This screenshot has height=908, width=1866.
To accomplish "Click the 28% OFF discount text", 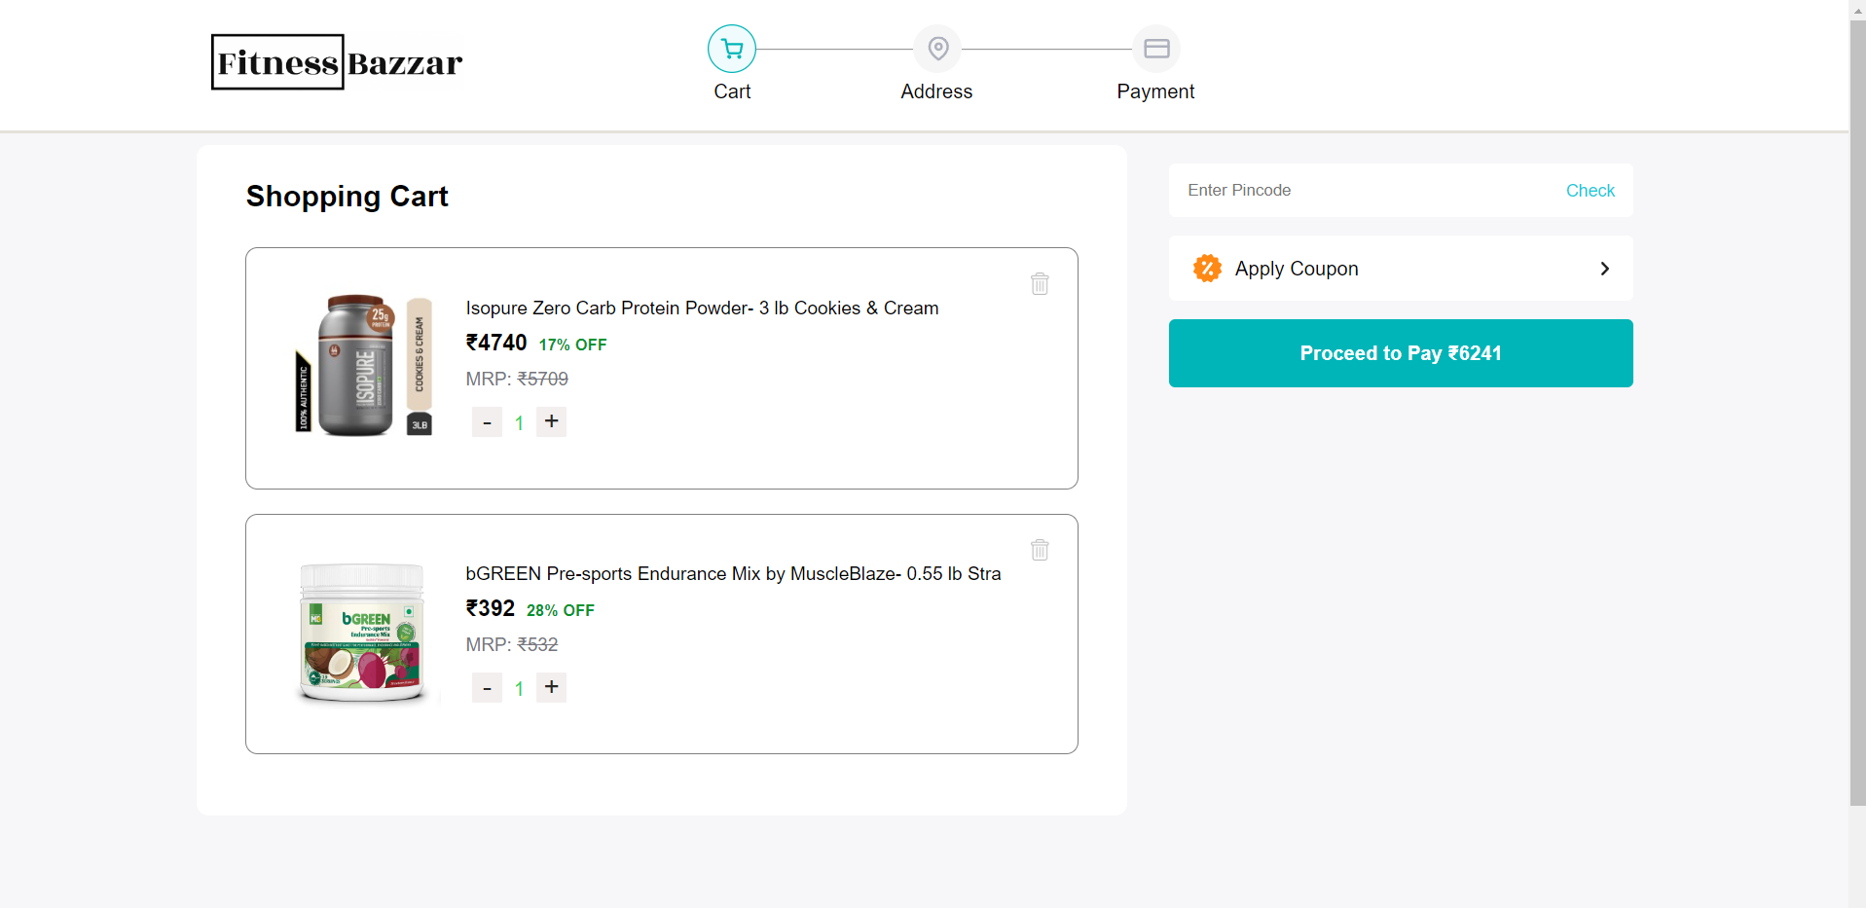I will (x=561, y=610).
